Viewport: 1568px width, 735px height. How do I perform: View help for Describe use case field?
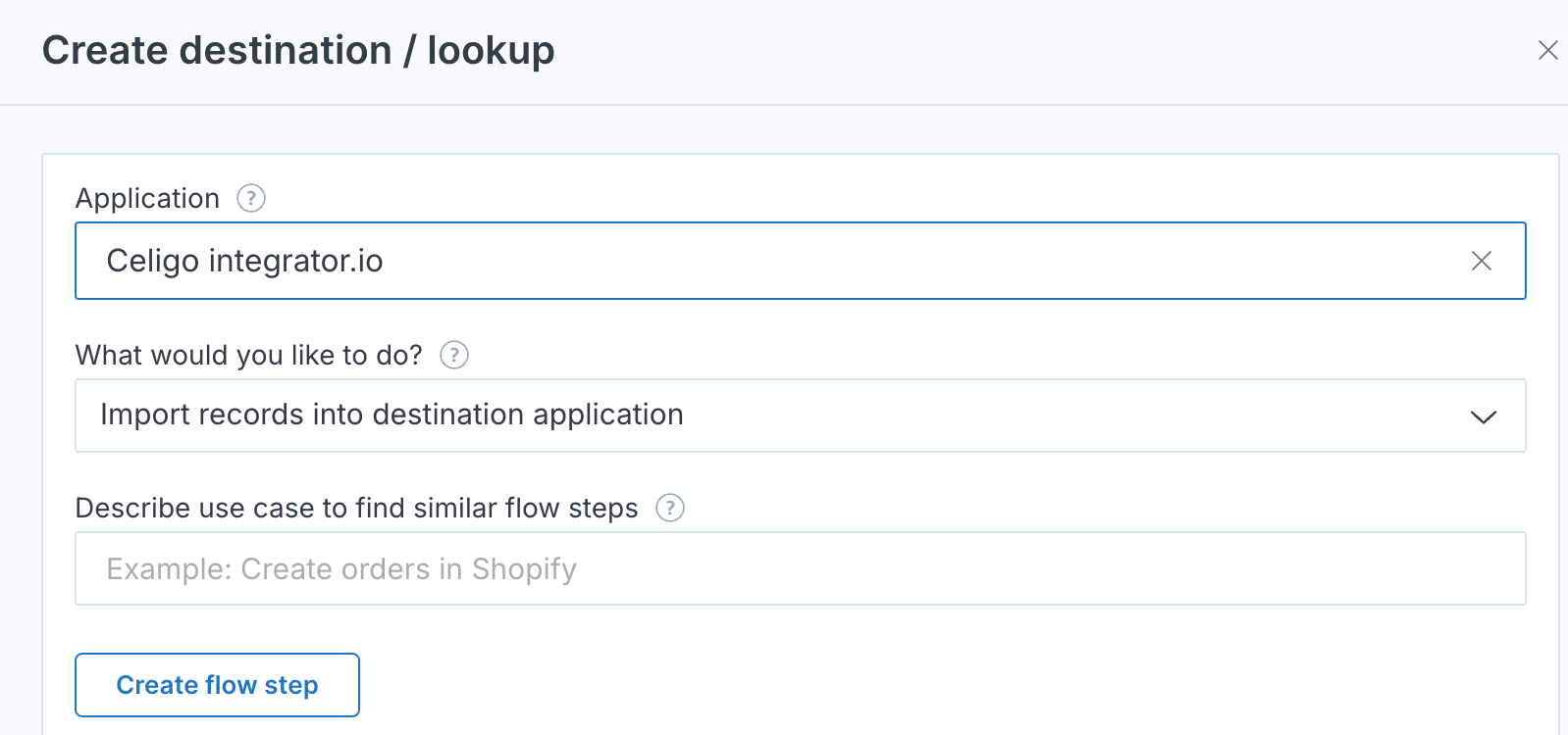670,508
